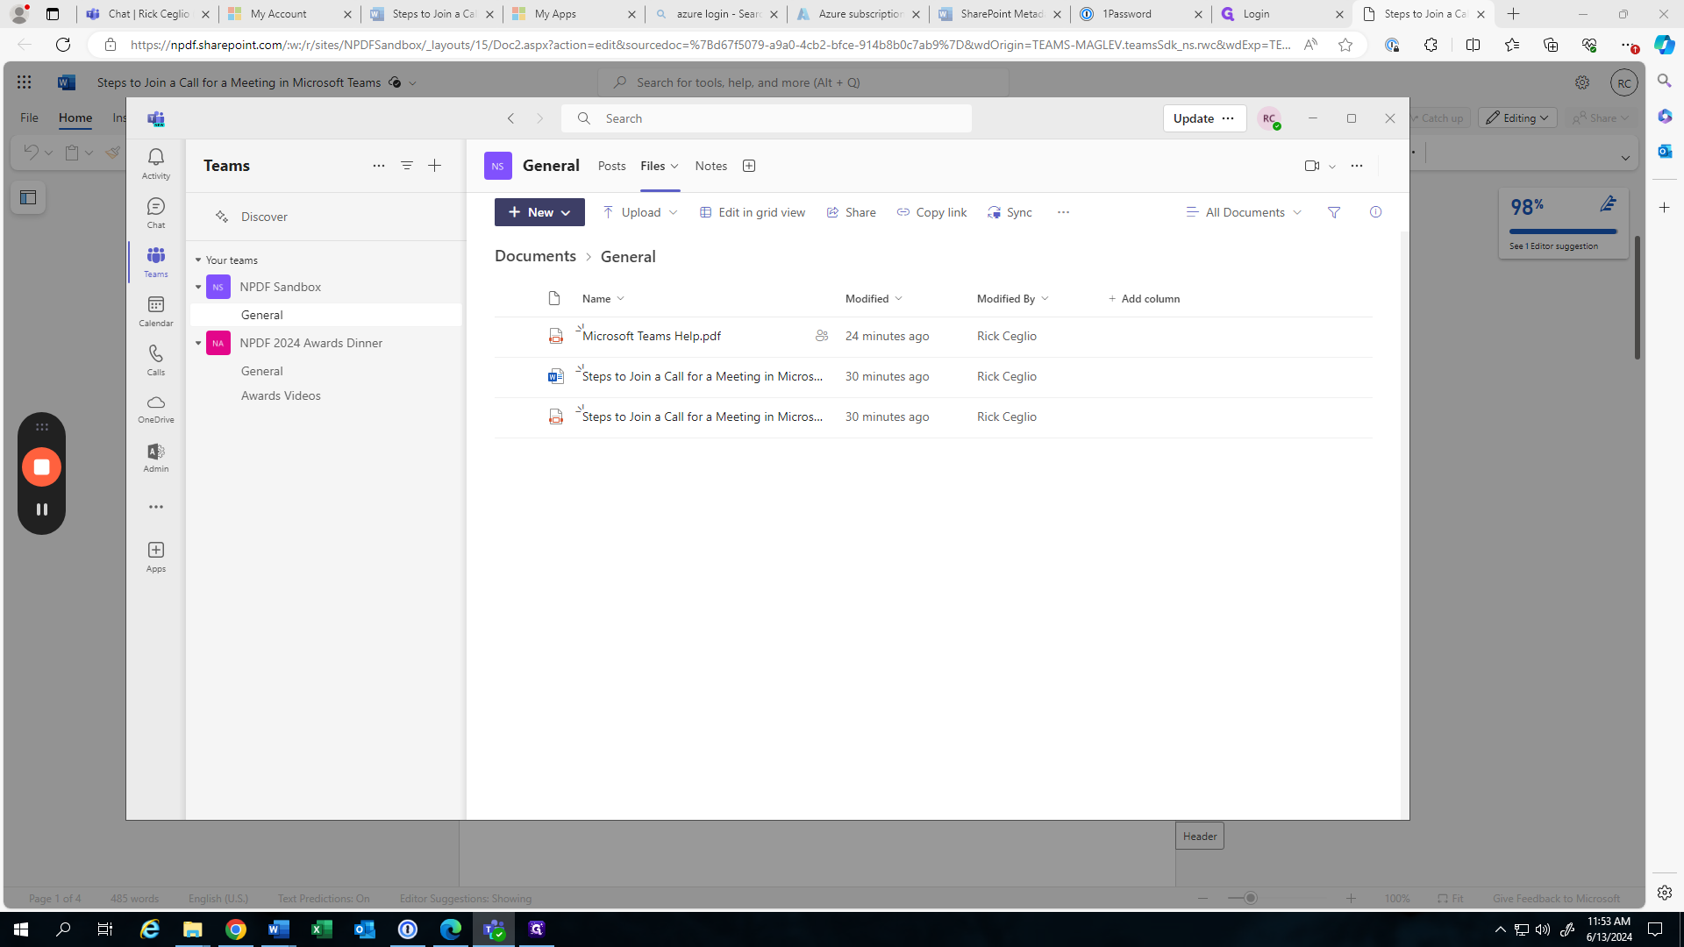Open Word app launcher waffle
The width and height of the screenshot is (1684, 947).
pyautogui.click(x=24, y=82)
